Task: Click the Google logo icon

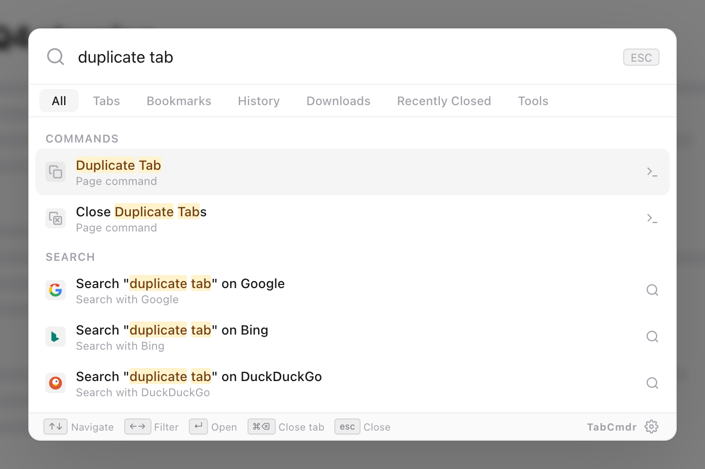Action: [56, 290]
